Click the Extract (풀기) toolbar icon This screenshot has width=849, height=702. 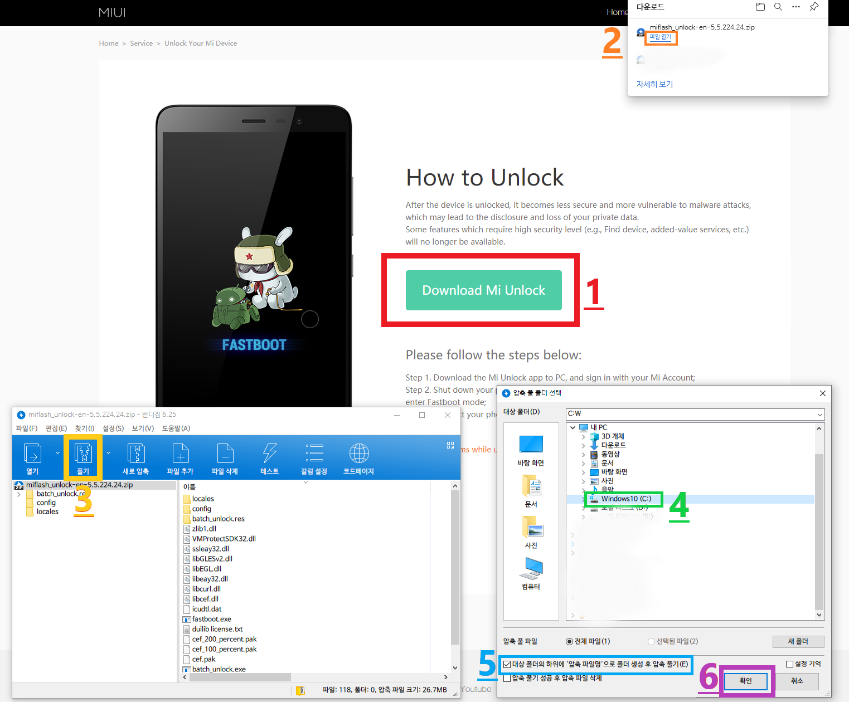(83, 454)
